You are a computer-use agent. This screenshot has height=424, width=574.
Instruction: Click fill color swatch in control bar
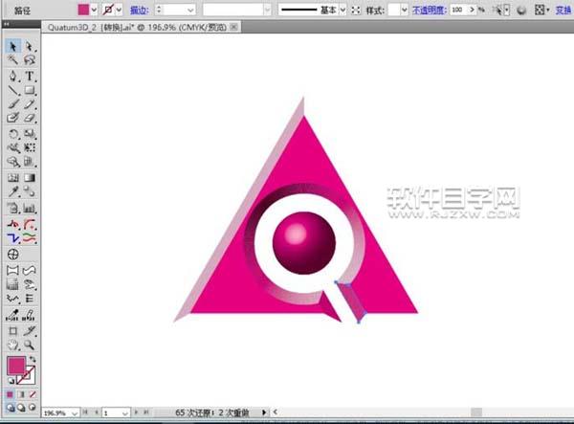click(x=83, y=10)
